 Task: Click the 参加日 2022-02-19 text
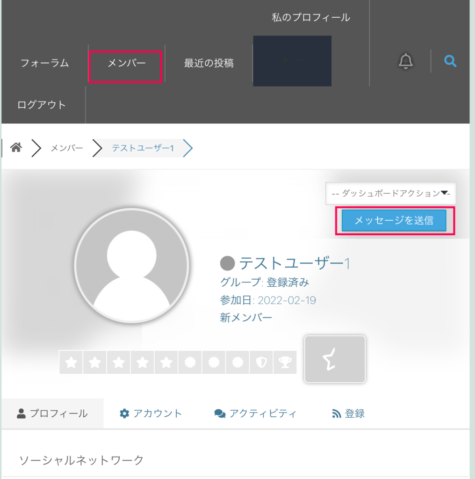coord(268,300)
